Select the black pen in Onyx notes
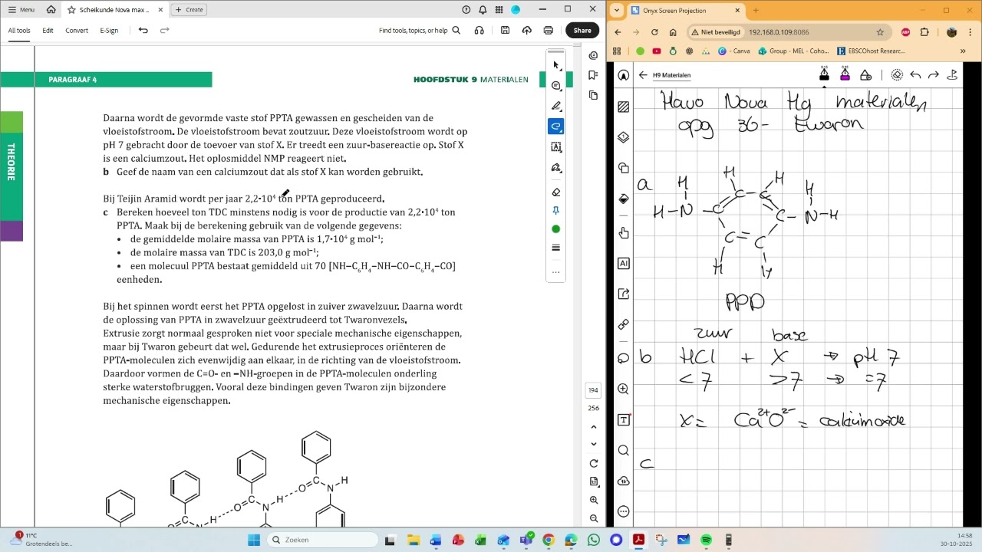The width and height of the screenshot is (982, 552). 824,74
